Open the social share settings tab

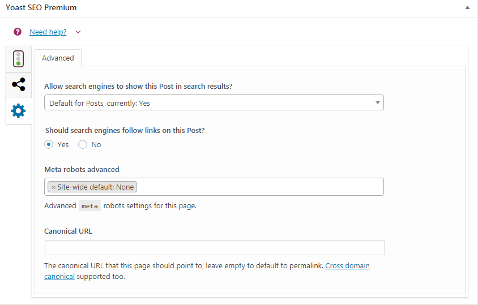(x=18, y=84)
